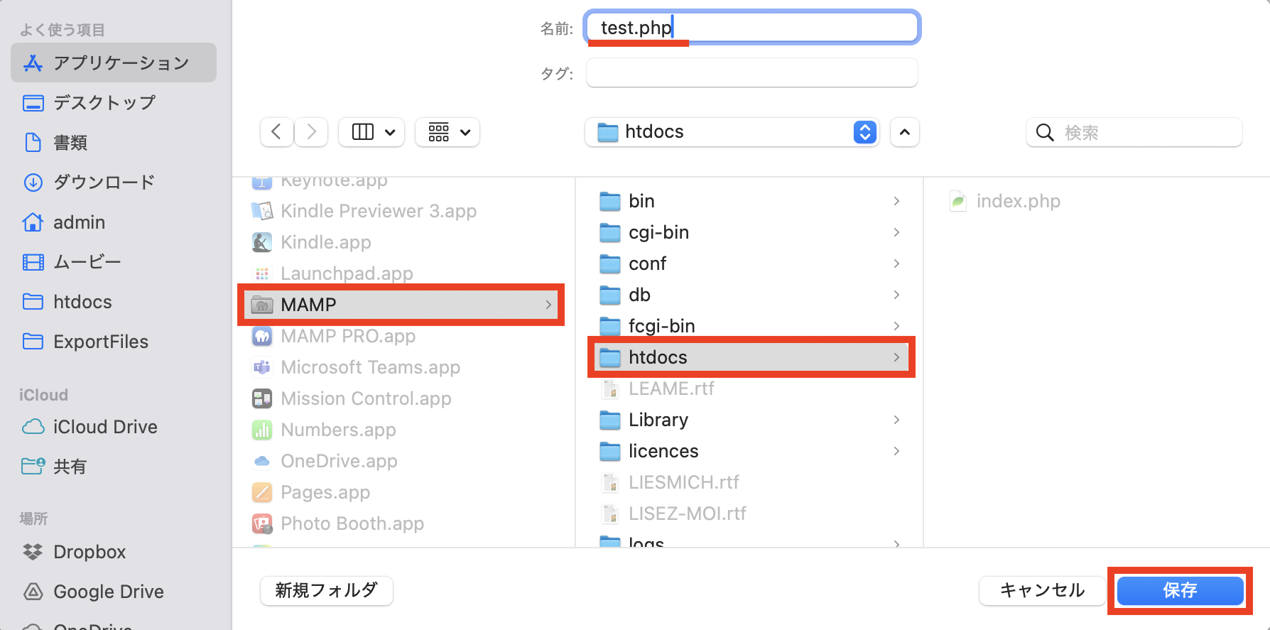Select Applications in the sidebar
The image size is (1270, 630).
click(114, 63)
